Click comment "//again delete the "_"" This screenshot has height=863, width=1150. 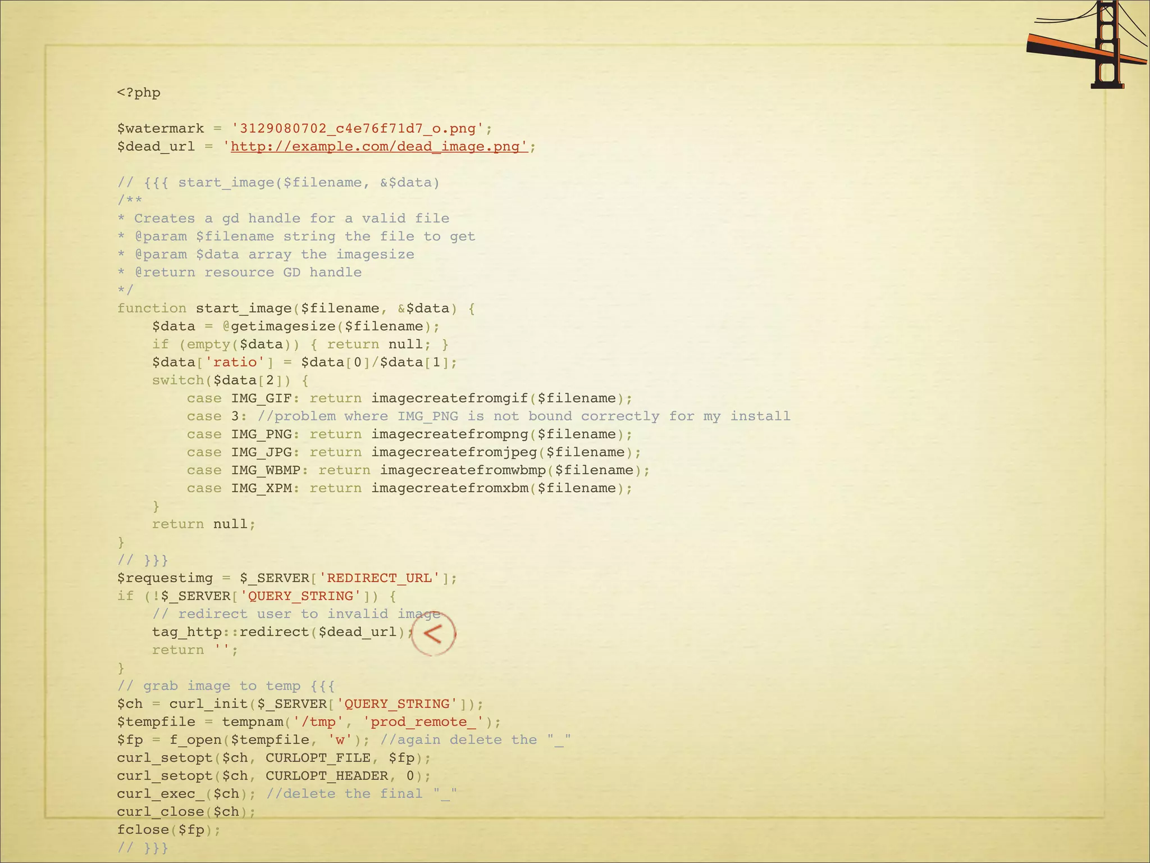(476, 740)
